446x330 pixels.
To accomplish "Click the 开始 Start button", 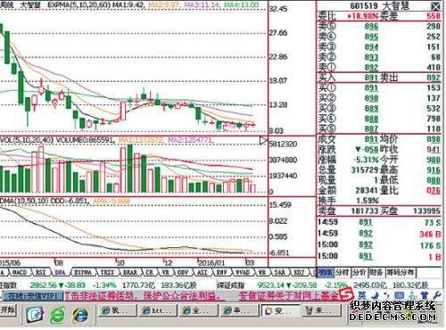I will tap(8, 310).
